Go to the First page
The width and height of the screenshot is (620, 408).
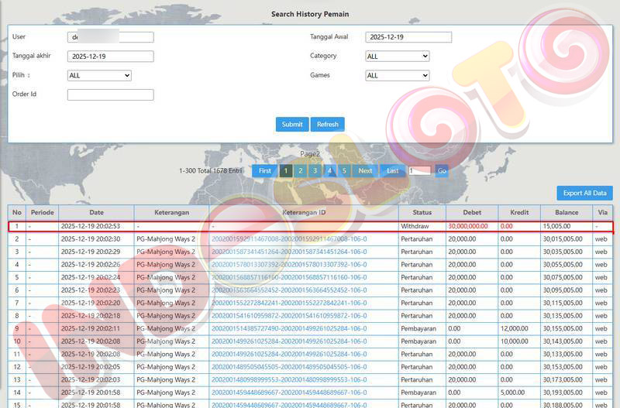[264, 170]
